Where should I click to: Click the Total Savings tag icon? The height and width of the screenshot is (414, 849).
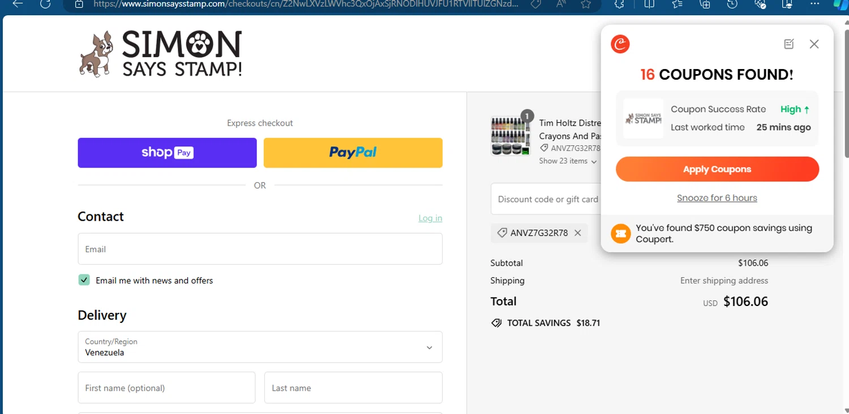(496, 323)
